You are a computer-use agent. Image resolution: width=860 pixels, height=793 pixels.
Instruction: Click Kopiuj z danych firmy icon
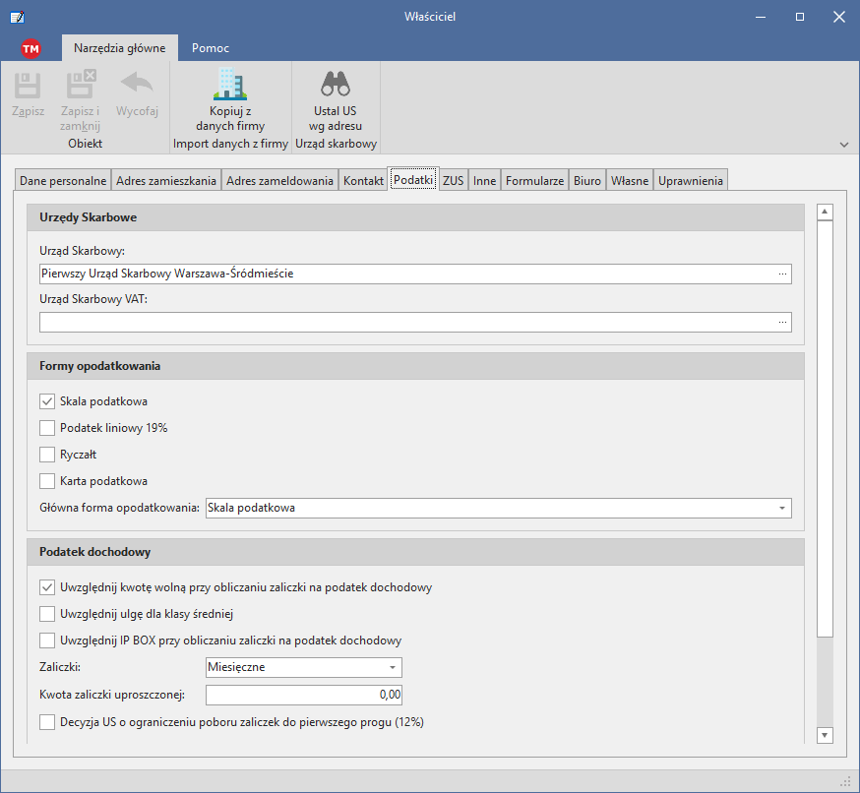[x=230, y=84]
